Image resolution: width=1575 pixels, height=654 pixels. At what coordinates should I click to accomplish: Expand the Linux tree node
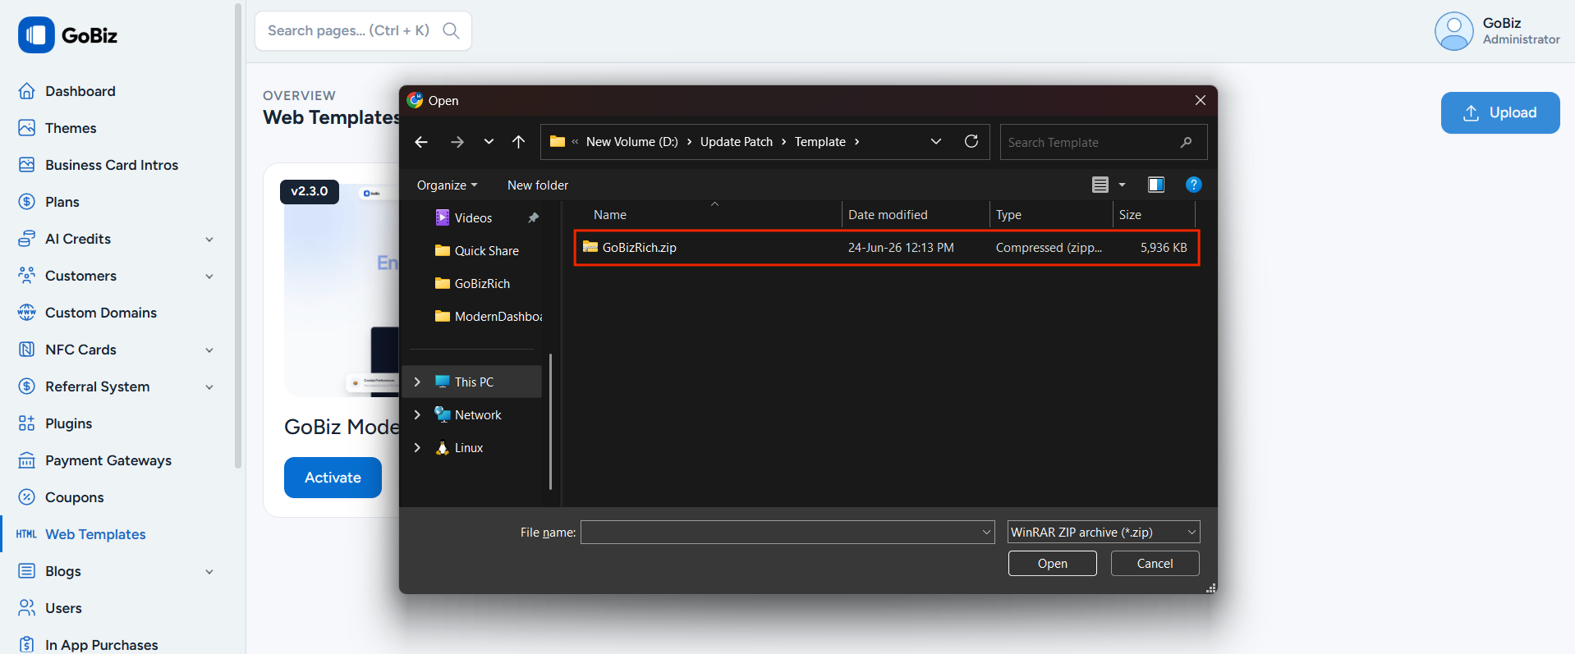pos(417,448)
